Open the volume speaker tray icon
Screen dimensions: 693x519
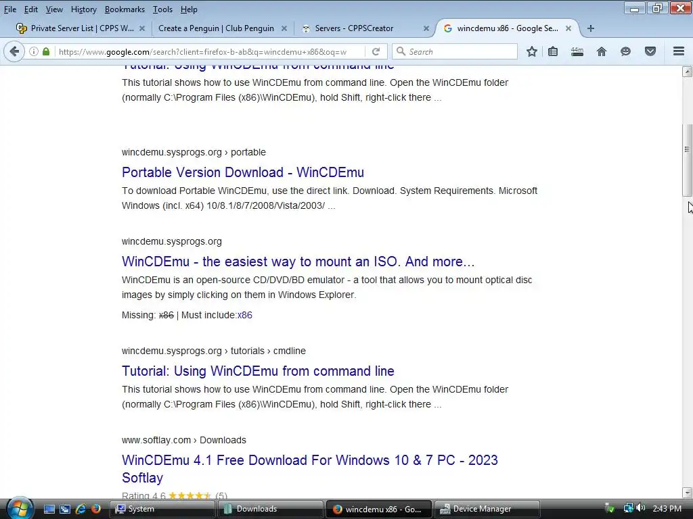click(640, 508)
